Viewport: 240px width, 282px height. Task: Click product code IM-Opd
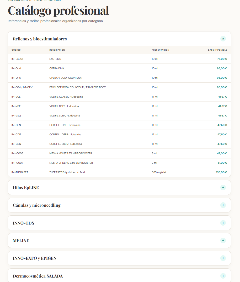(x=16, y=68)
